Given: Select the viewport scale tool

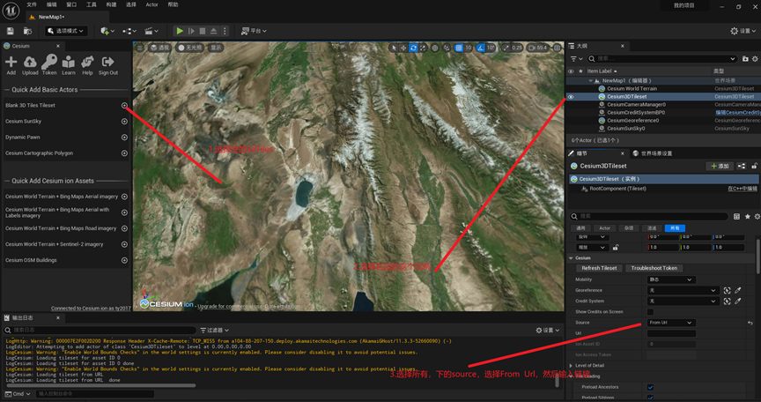Looking at the screenshot, I should coord(423,48).
